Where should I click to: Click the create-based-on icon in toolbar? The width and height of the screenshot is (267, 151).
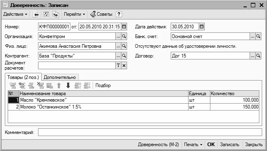pos(56,14)
